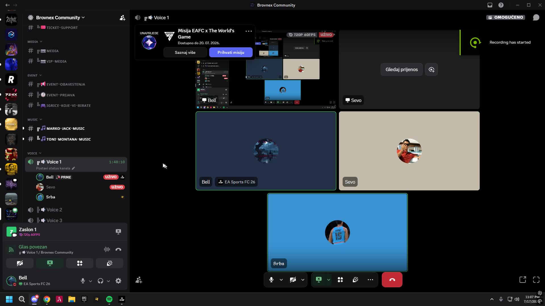545x306 pixels.
Task: Open noise suppression options next to Glas povezan
Action: tap(107, 249)
